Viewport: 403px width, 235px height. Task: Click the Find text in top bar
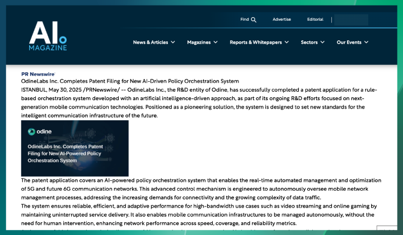(244, 20)
